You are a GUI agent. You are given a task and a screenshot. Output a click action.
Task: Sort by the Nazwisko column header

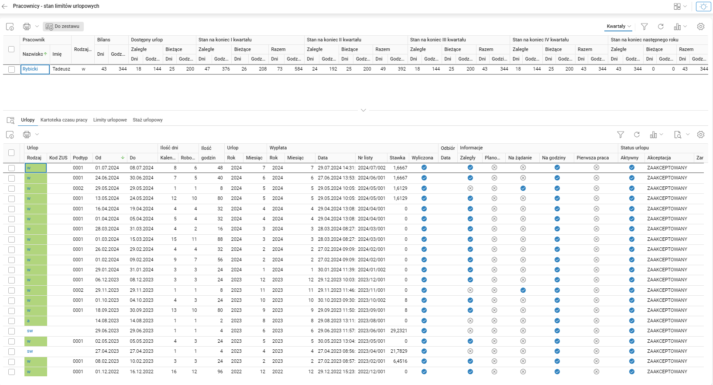tap(35, 54)
